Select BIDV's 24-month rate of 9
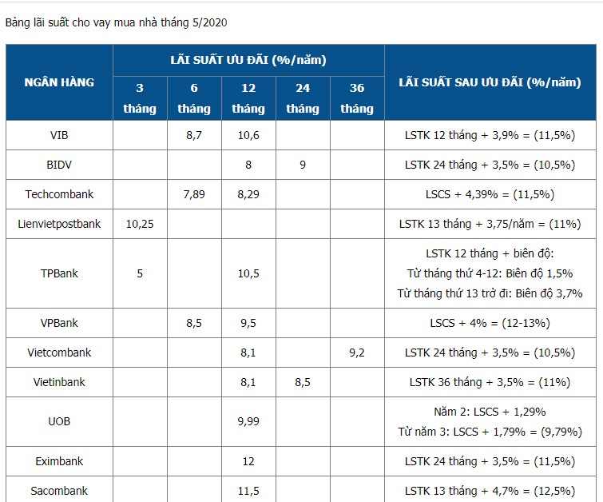This screenshot has height=502, width=603. (303, 165)
